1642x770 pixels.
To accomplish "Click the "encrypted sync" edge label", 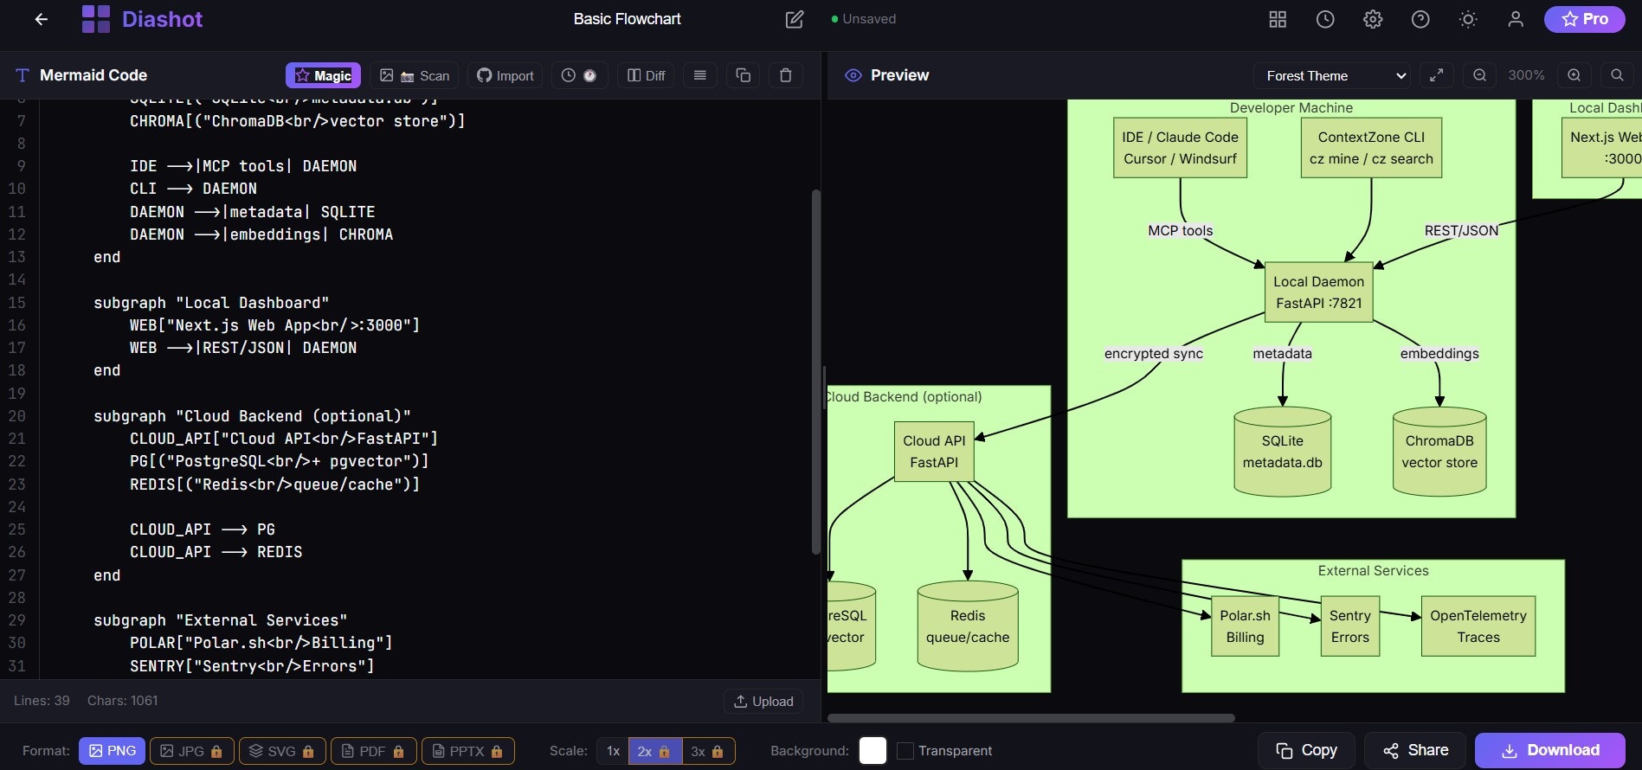I will coord(1154,353).
